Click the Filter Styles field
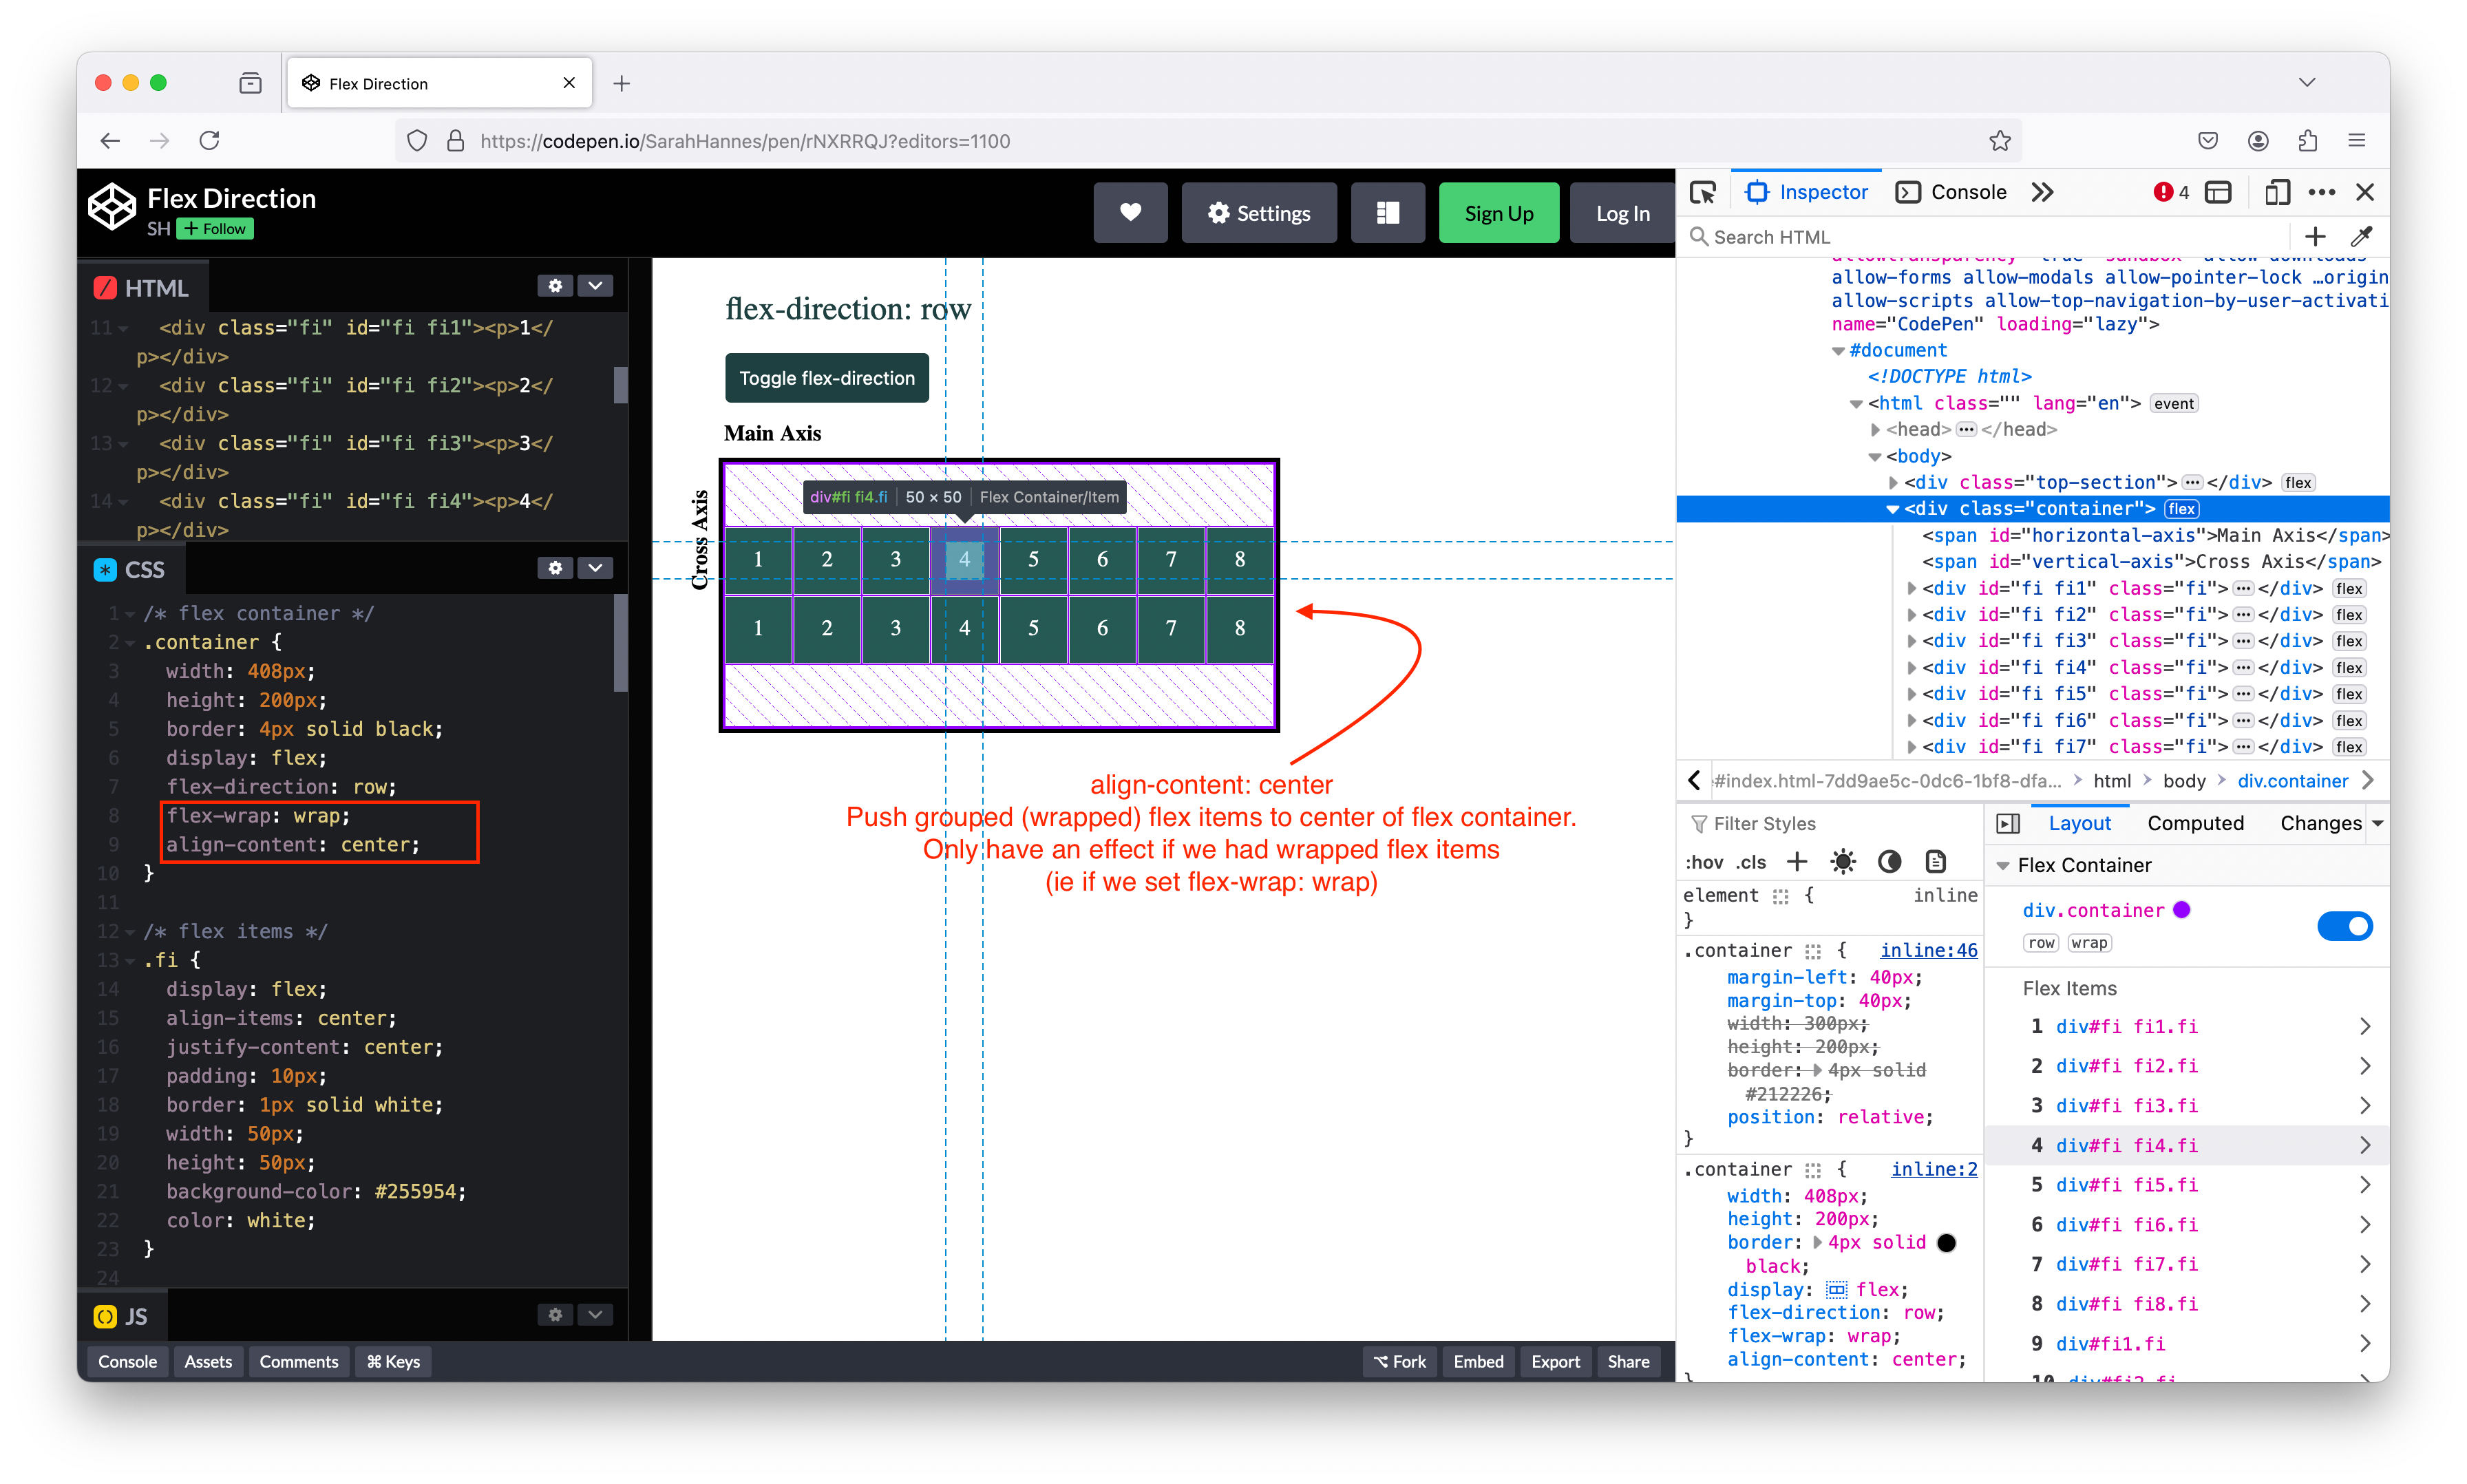2467x1484 pixels. (1830, 823)
